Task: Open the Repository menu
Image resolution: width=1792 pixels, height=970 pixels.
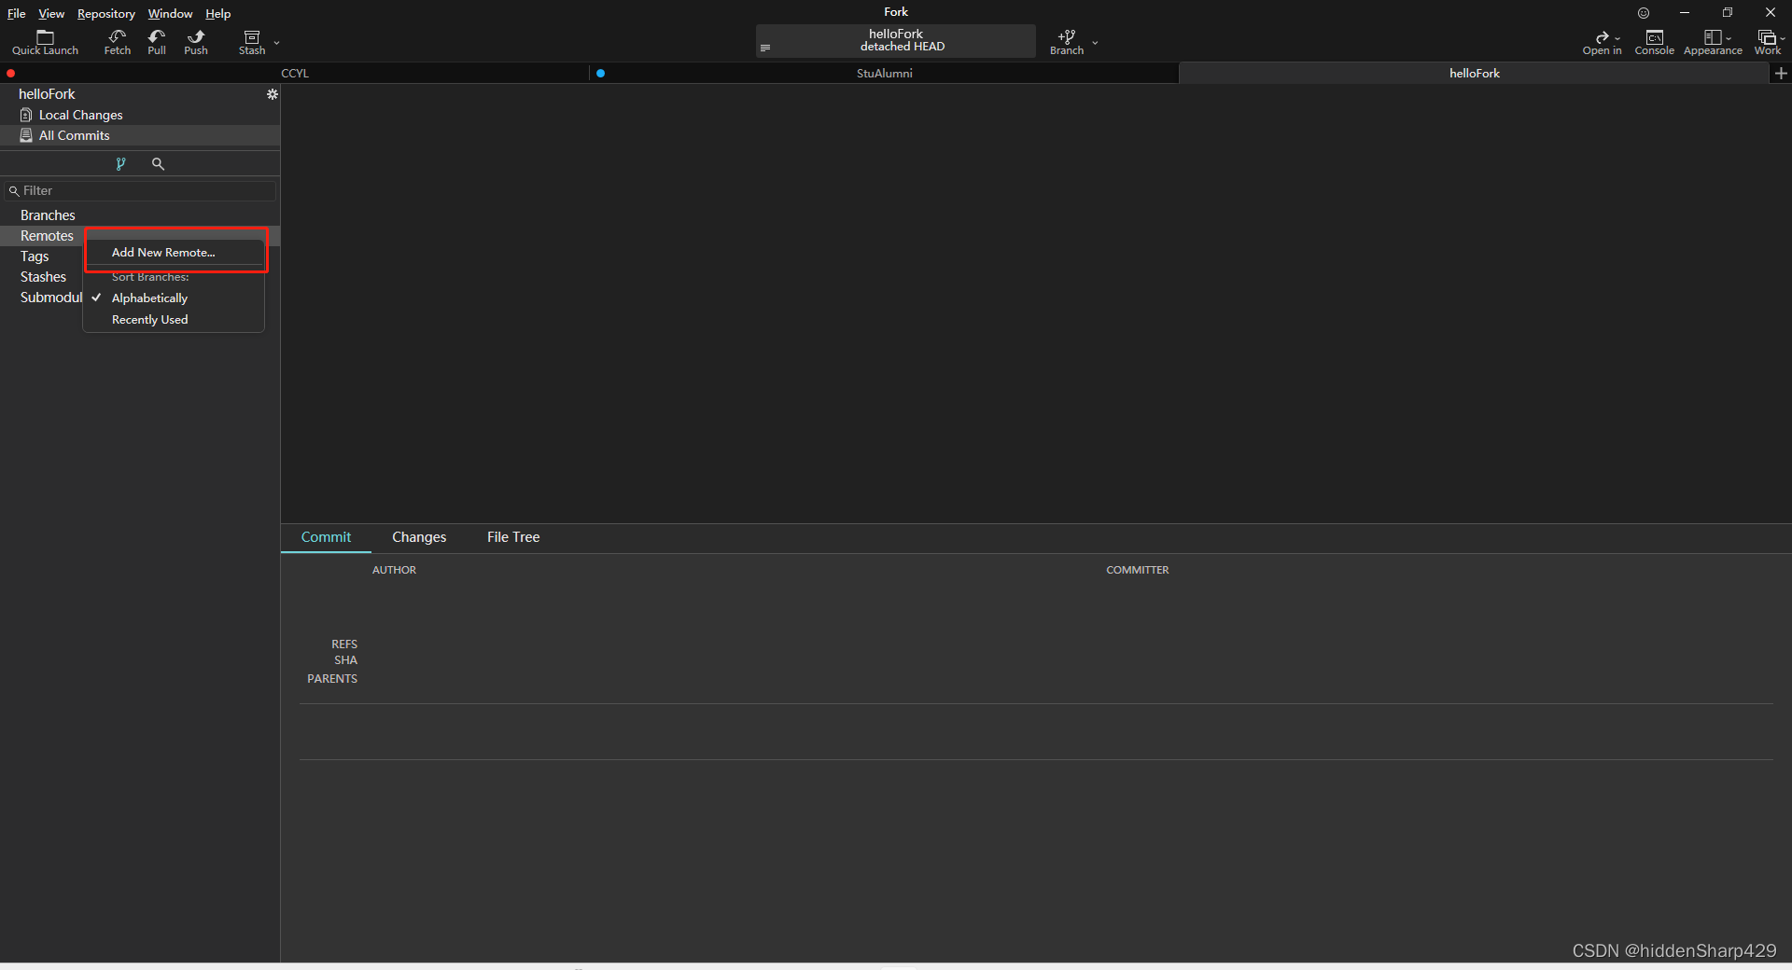Action: 106,14
